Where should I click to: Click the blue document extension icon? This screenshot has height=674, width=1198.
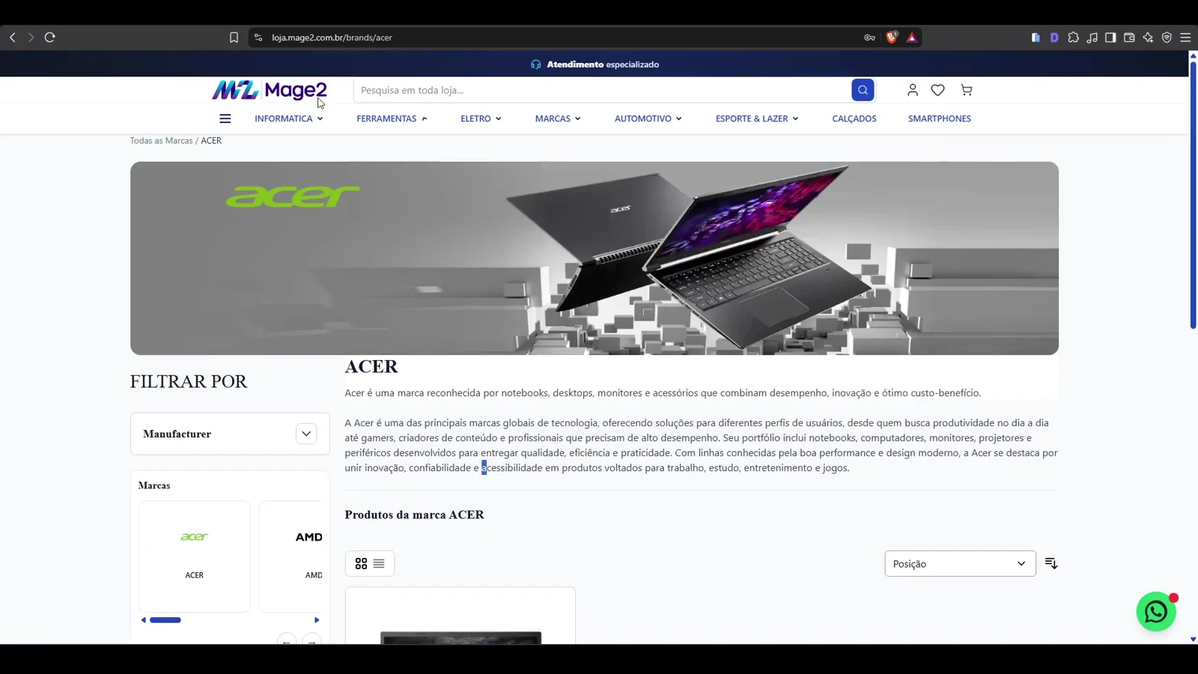coord(1036,37)
